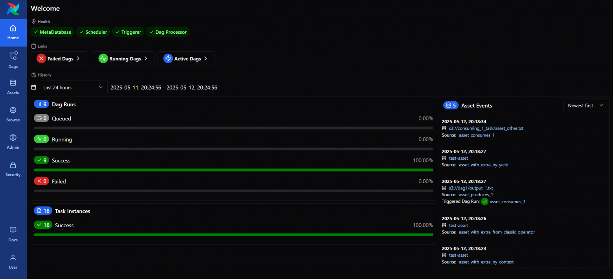Click the chevron next to Failed Dags
Viewport: 613px width, 279px height.
(x=78, y=58)
